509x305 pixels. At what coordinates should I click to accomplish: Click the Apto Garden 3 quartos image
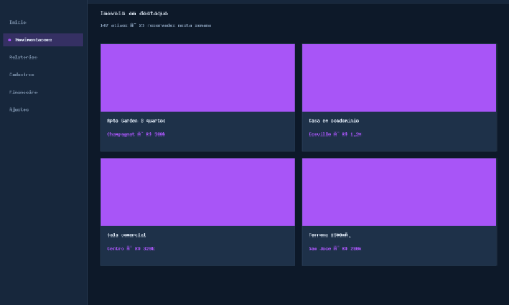pos(198,78)
